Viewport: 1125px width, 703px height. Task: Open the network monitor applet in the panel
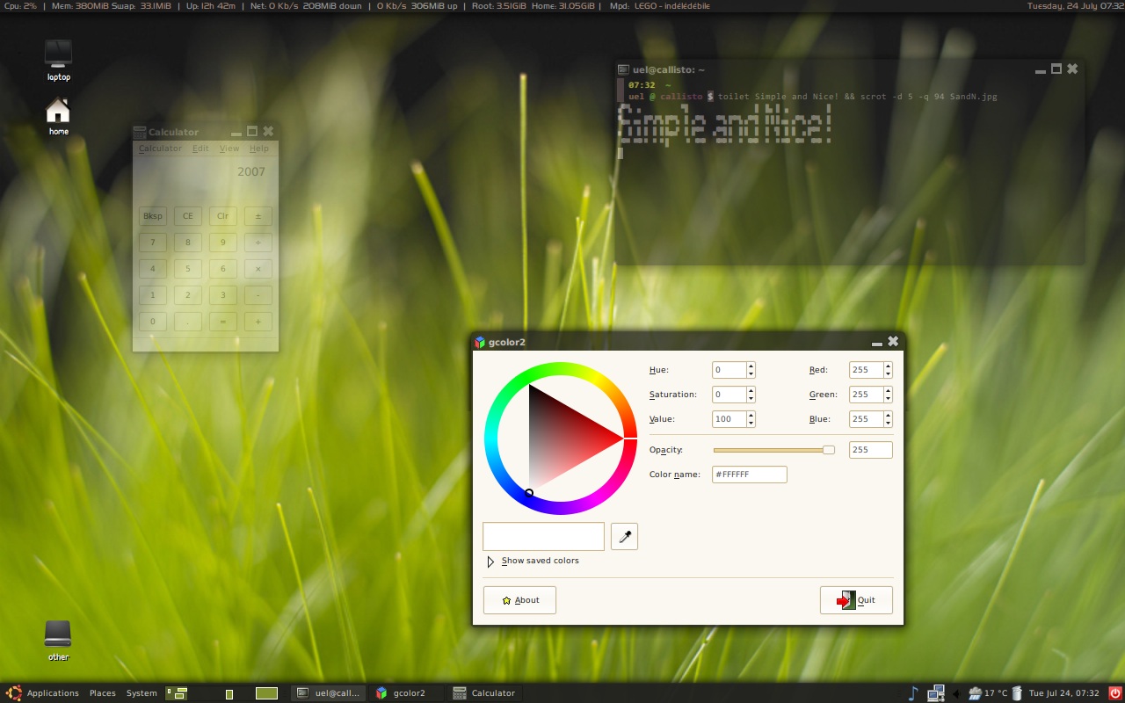pos(935,692)
